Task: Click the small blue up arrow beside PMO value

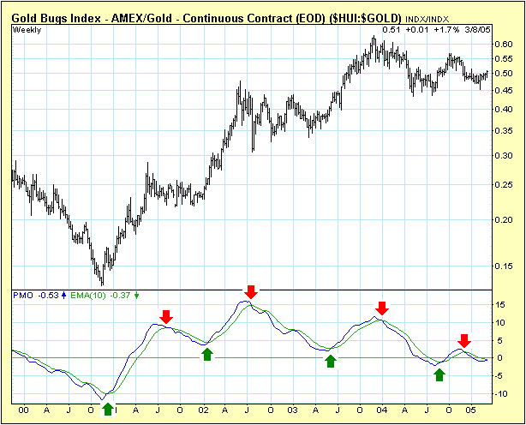Action: point(63,296)
